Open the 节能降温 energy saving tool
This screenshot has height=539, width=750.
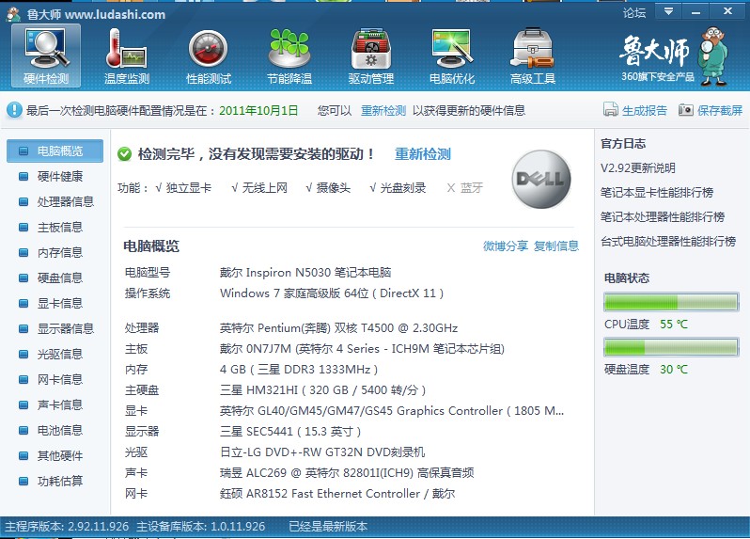point(289,55)
